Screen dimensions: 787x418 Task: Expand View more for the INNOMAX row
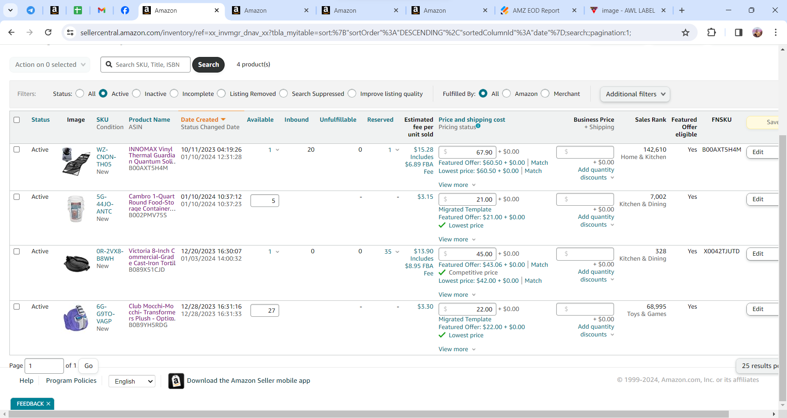[x=457, y=185]
